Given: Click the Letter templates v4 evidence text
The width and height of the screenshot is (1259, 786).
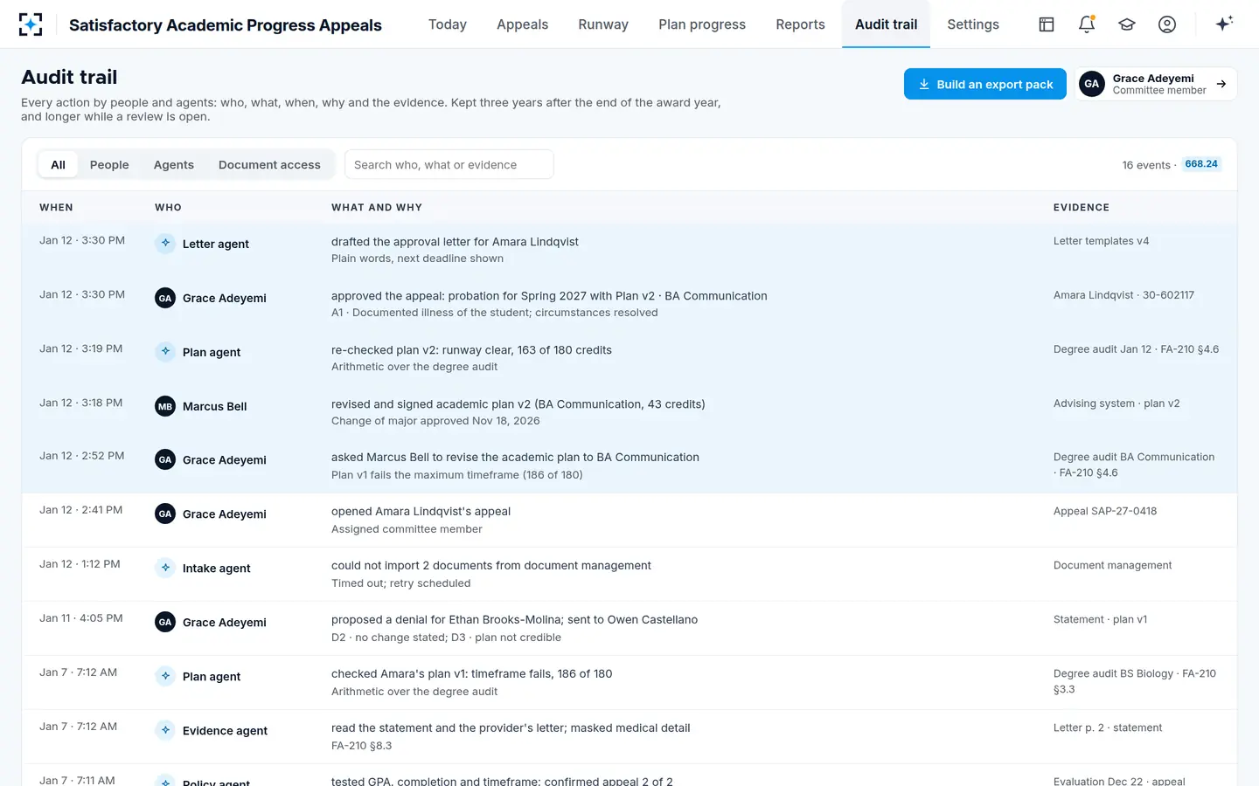Looking at the screenshot, I should (1102, 241).
